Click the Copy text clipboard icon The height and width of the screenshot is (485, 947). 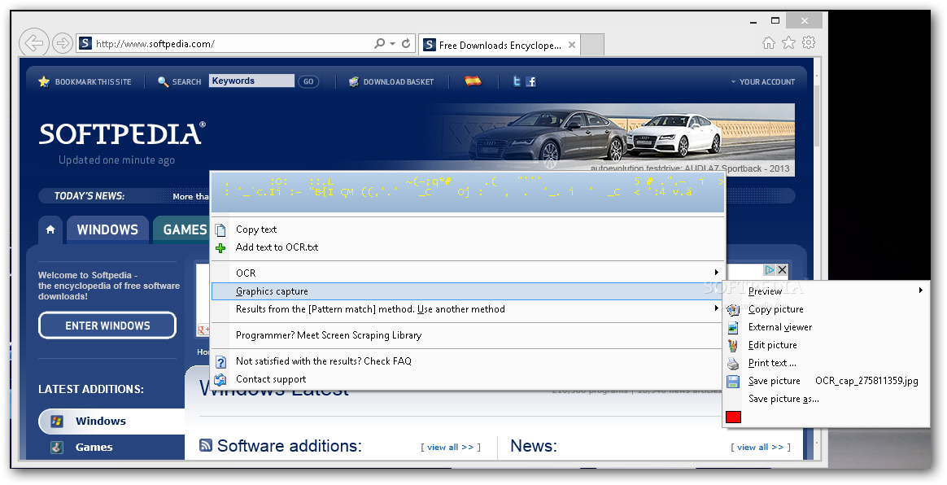[221, 229]
